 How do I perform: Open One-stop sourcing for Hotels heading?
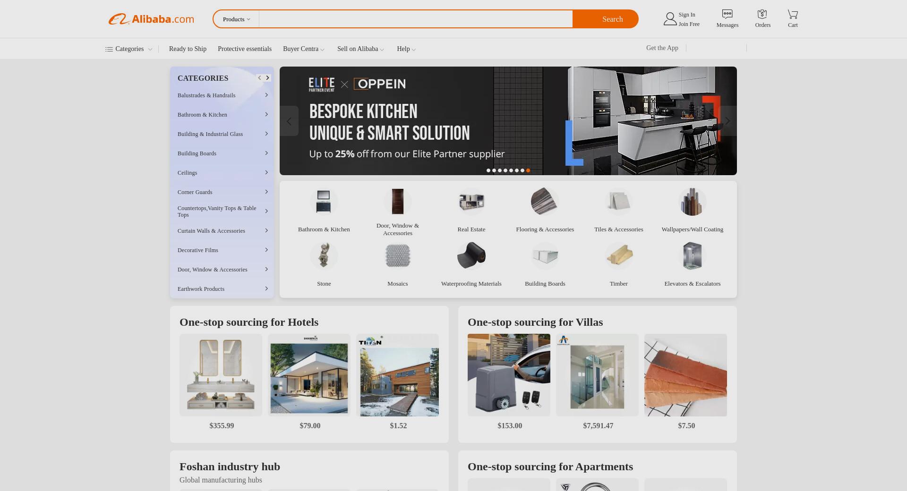(x=249, y=322)
